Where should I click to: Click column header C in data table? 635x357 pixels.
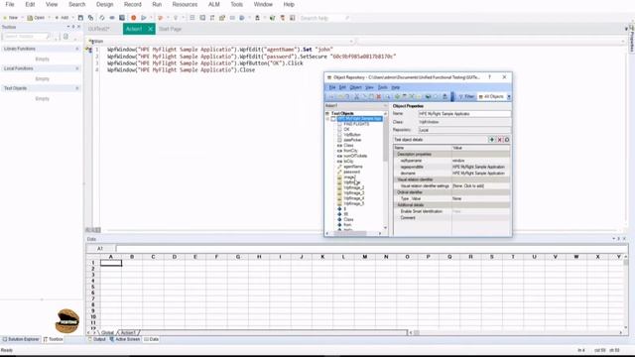pos(153,257)
